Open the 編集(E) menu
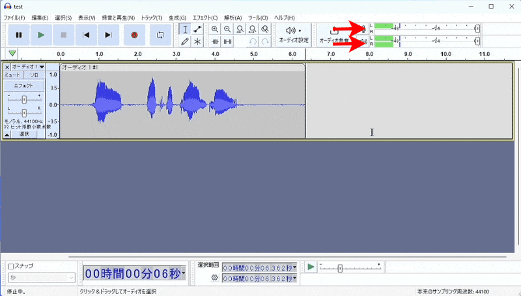The width and height of the screenshot is (521, 296). [40, 18]
